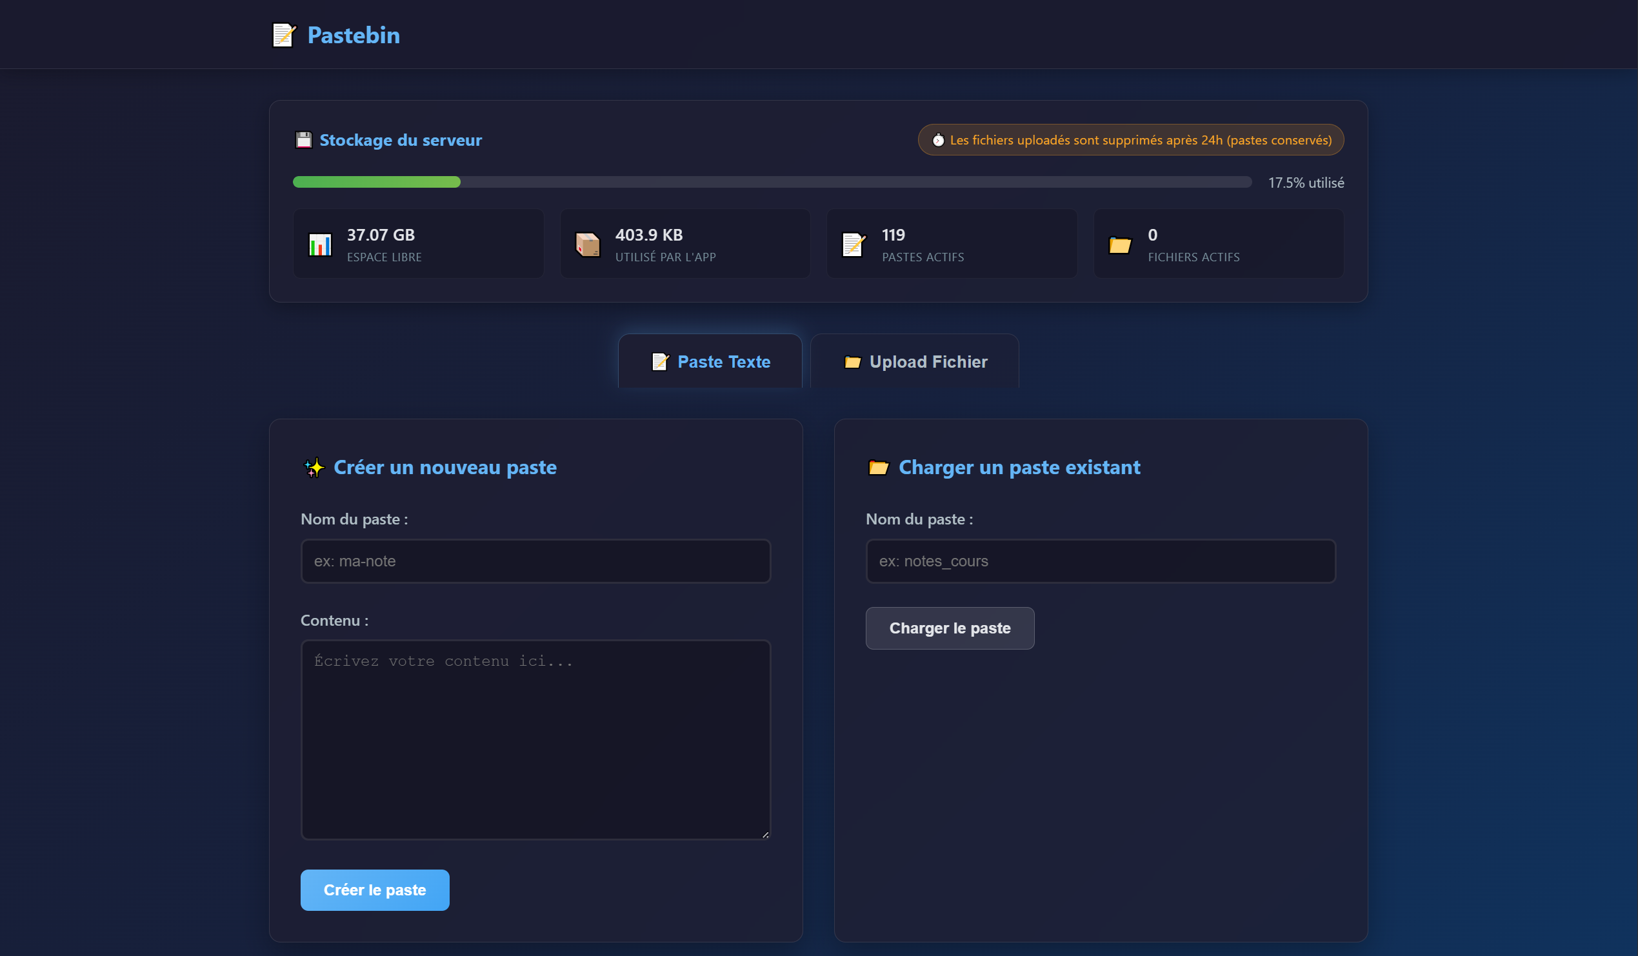Click the stopwatch icon in the 24h warning badge
The width and height of the screenshot is (1638, 956).
point(938,140)
